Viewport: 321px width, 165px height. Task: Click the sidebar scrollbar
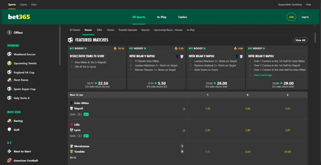click(x=60, y=46)
